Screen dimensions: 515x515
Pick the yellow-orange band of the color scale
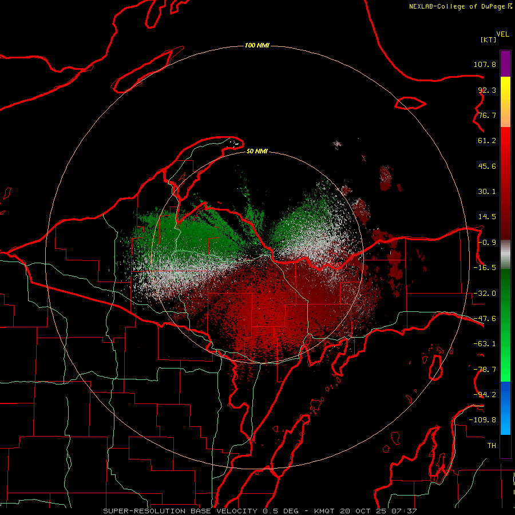pyautogui.click(x=505, y=102)
